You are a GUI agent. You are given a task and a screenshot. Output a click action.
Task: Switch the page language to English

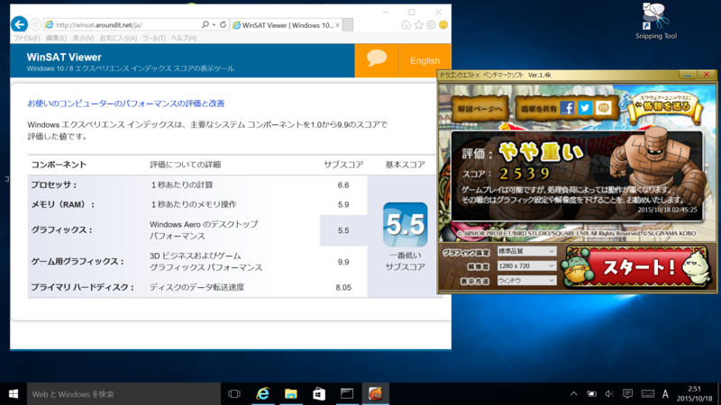point(424,60)
